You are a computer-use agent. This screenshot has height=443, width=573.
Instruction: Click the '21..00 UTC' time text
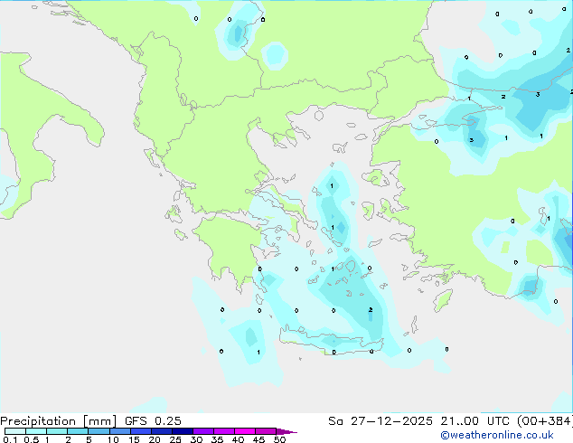[x=475, y=421]
